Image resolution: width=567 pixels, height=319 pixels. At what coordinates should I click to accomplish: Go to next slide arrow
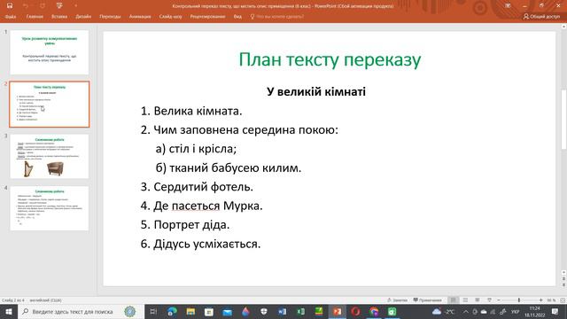click(x=563, y=284)
